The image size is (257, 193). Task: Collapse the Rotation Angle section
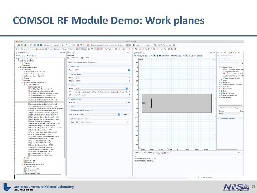click(69, 99)
